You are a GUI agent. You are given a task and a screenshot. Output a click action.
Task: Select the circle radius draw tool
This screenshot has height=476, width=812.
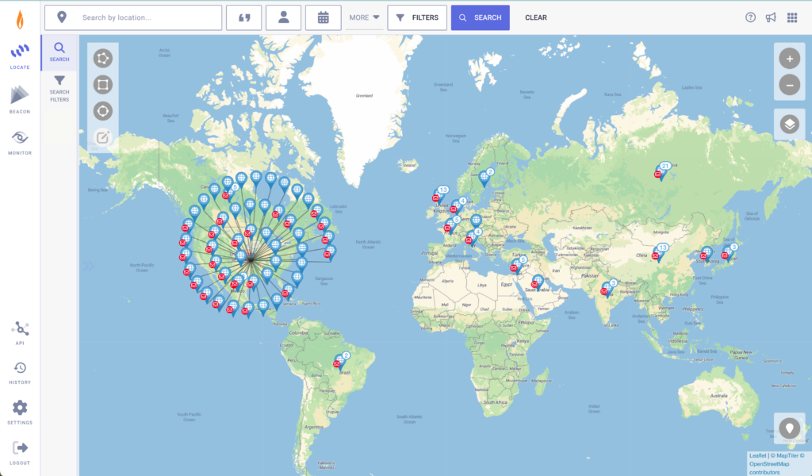pyautogui.click(x=102, y=111)
